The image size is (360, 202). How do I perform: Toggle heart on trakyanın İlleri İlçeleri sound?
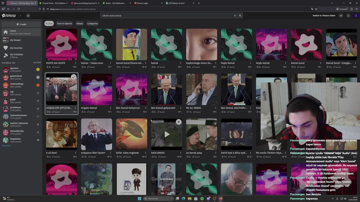[108, 157]
